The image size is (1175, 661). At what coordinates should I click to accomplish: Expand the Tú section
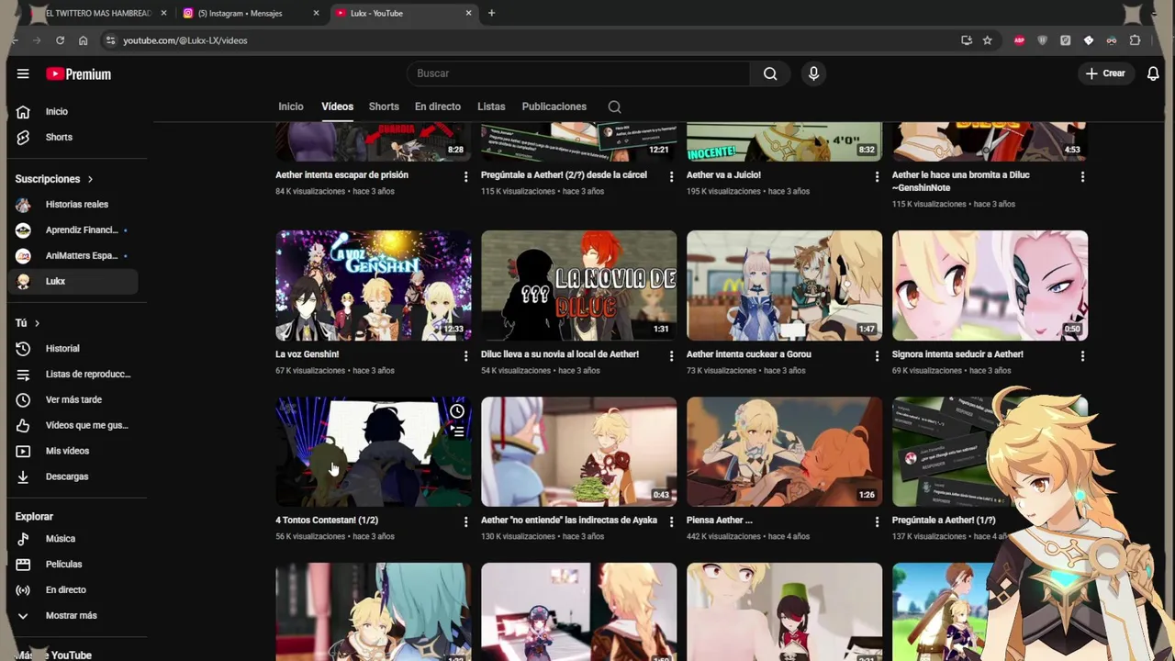pos(28,323)
